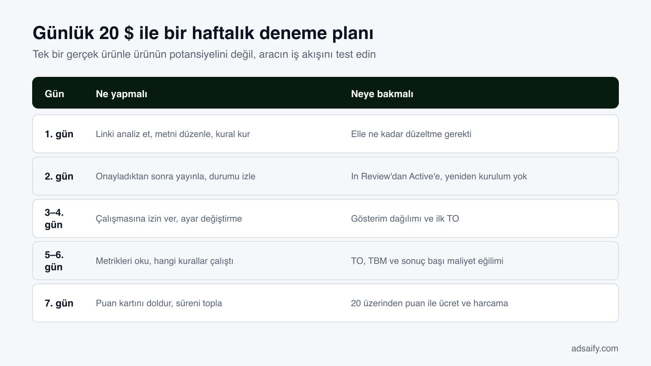This screenshot has width=651, height=366.
Task: Select the '3–4. gün' row label
Action: [55, 219]
